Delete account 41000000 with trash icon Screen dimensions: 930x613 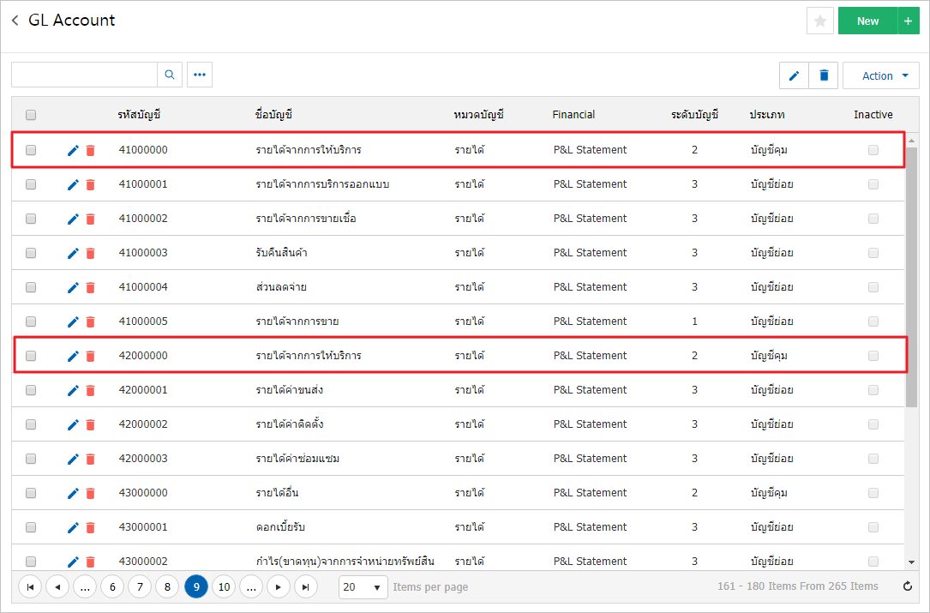pyautogui.click(x=90, y=150)
